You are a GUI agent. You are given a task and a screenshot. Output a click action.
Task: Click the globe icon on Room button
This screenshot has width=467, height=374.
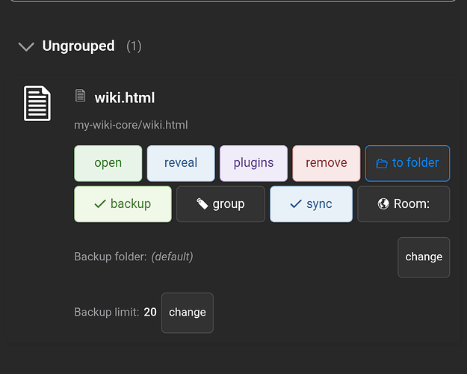(383, 204)
